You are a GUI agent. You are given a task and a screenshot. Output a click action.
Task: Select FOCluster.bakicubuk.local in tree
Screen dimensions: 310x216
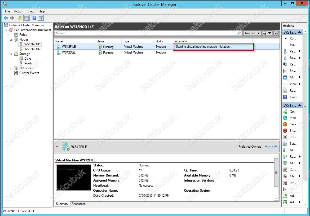(x=32, y=30)
